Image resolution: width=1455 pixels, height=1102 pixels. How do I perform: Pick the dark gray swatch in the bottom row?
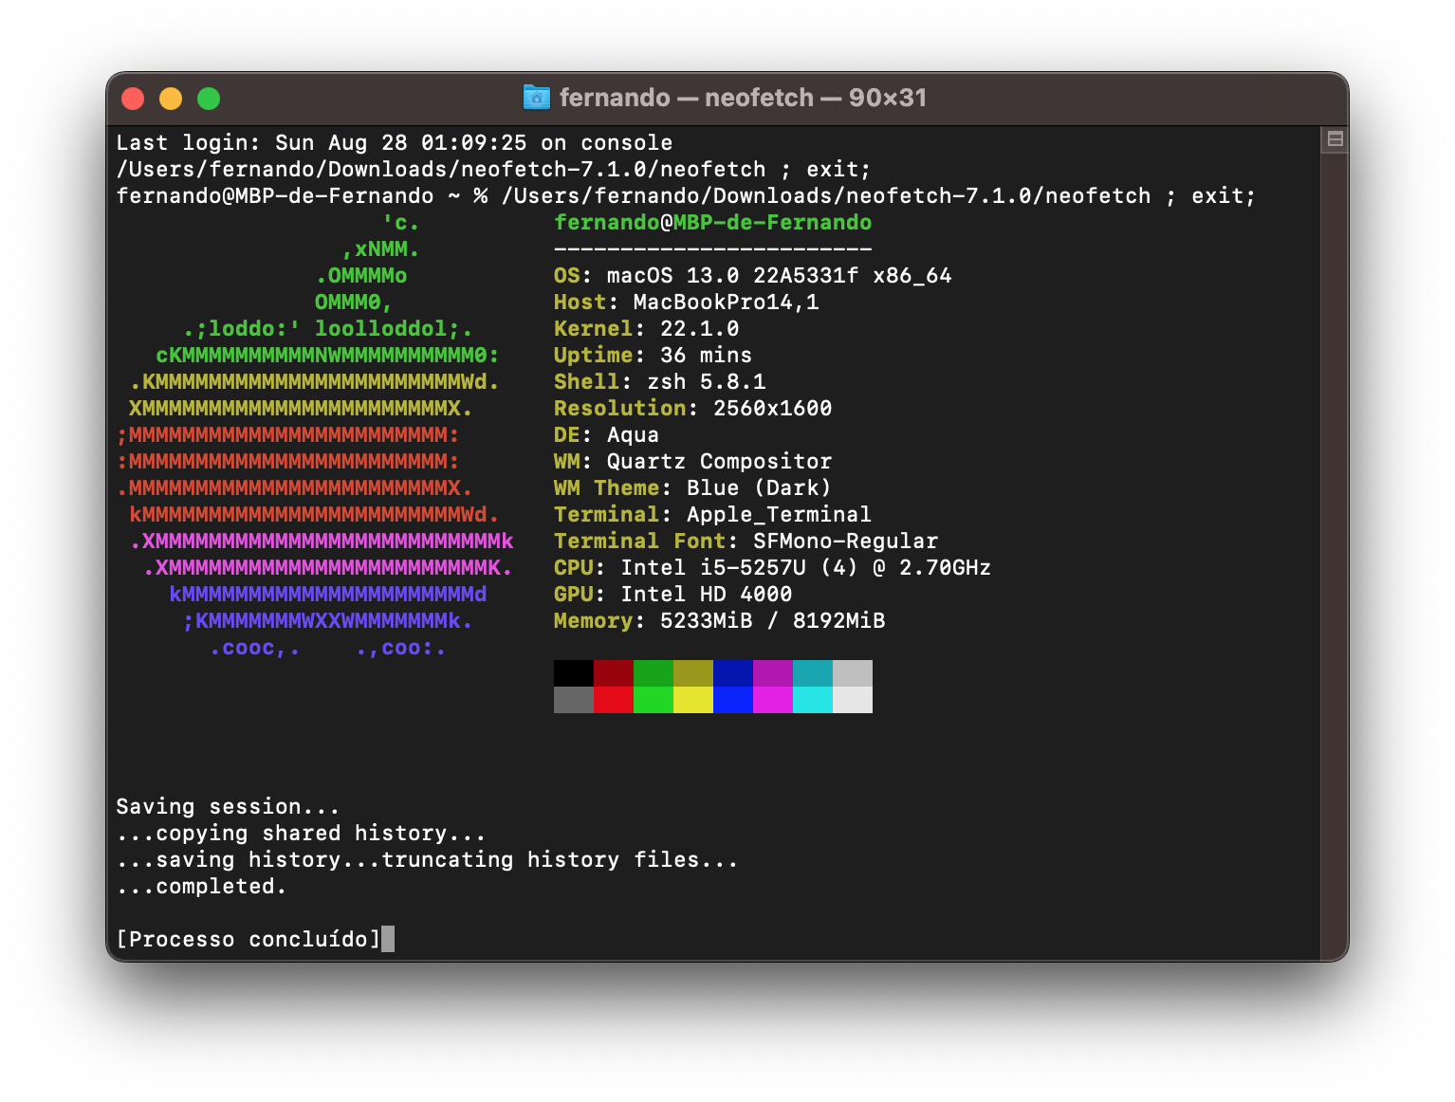[x=574, y=700]
